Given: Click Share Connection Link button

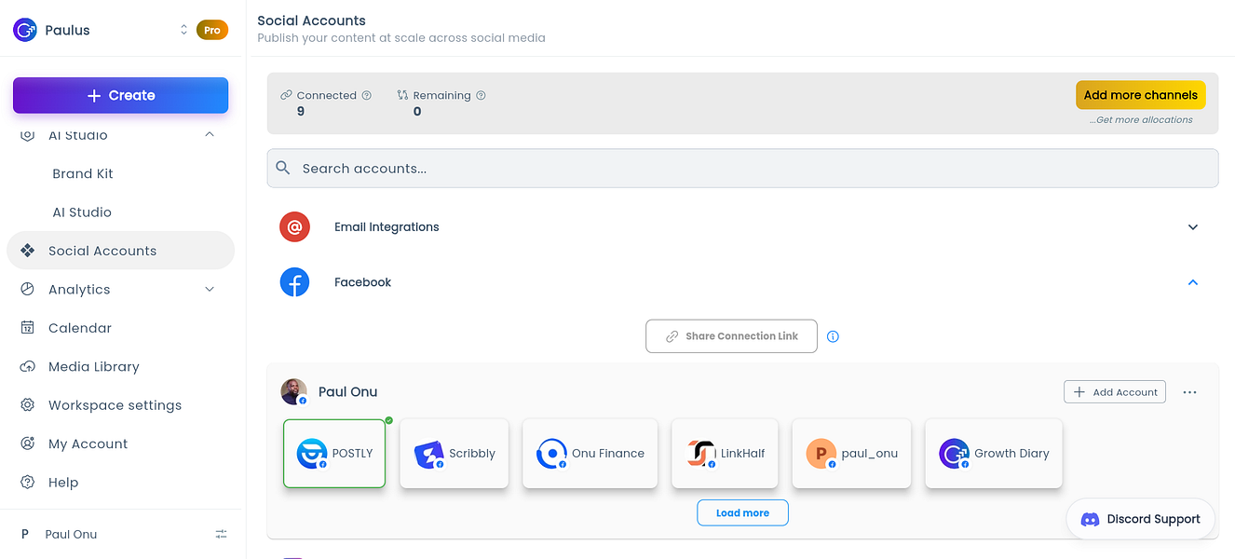Looking at the screenshot, I should (731, 336).
